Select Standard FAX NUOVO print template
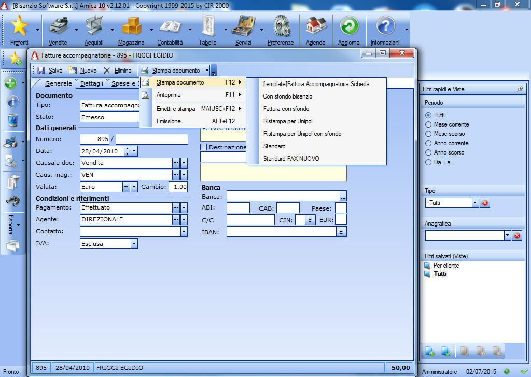This screenshot has width=531, height=377. [316, 159]
